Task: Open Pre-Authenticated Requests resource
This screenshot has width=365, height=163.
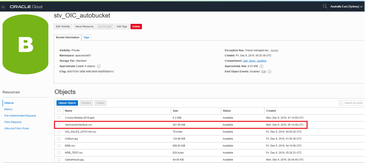Action: pyautogui.click(x=20, y=116)
